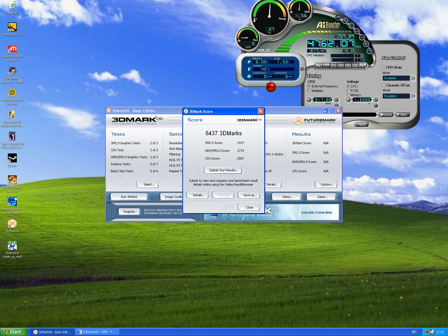Click AI Booster round X close icon
The width and height of the screenshot is (448, 336).
click(x=366, y=44)
